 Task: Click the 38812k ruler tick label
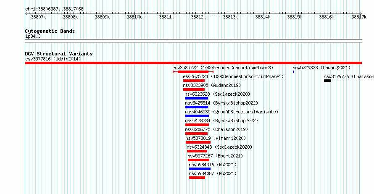(x=198, y=17)
